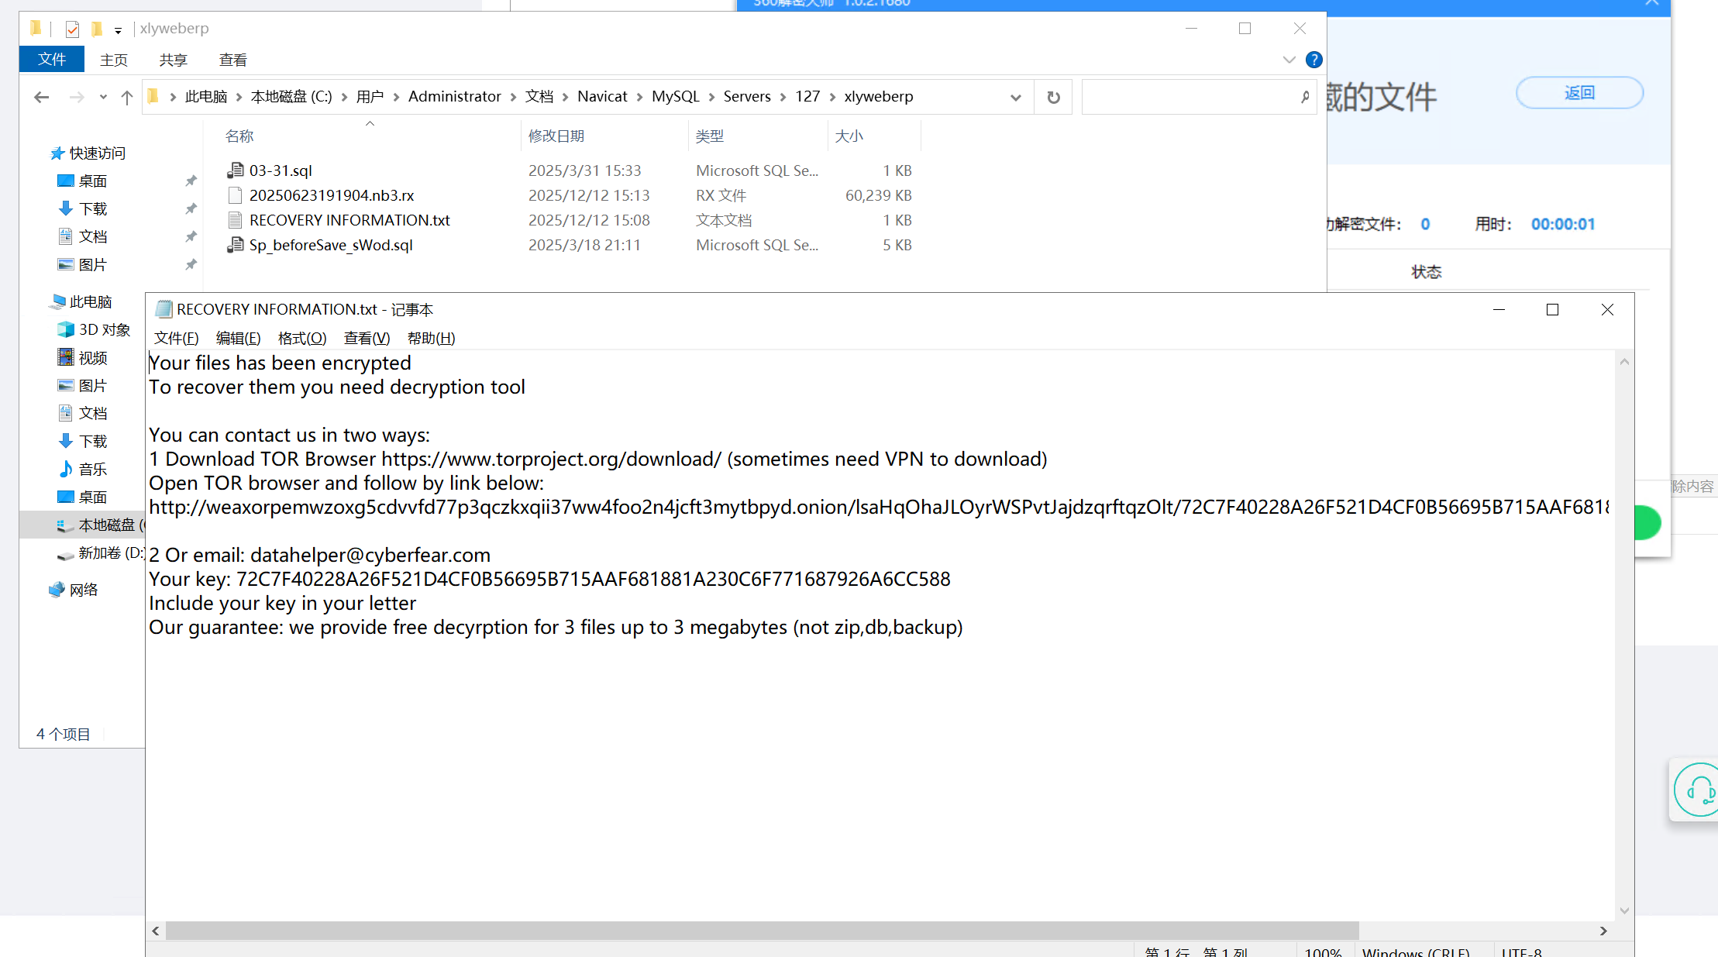Unpin 桌面 from quick access

click(x=191, y=181)
